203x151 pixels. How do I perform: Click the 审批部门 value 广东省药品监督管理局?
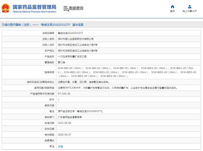70,117
